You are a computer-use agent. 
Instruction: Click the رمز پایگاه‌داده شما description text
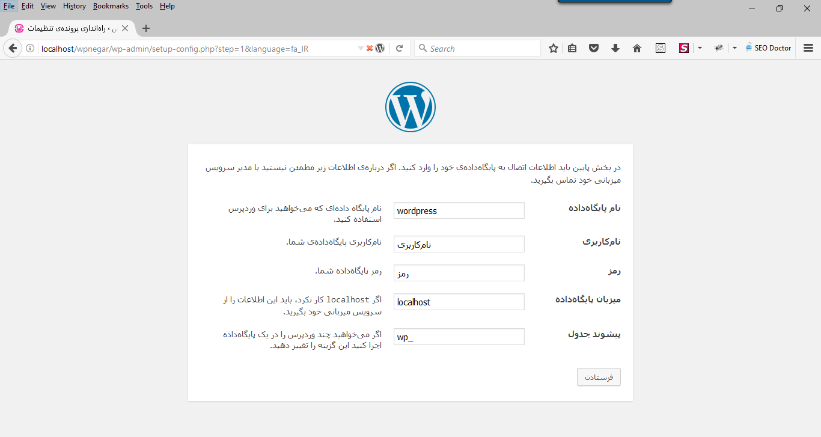[349, 271]
